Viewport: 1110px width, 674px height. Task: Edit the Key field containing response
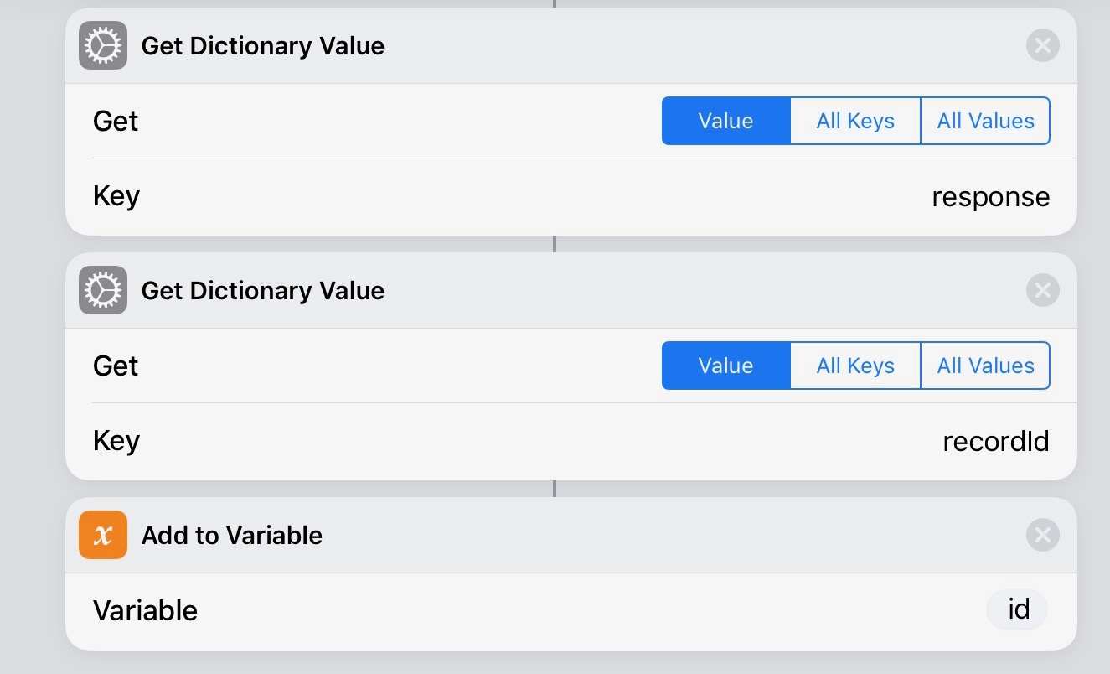click(990, 197)
